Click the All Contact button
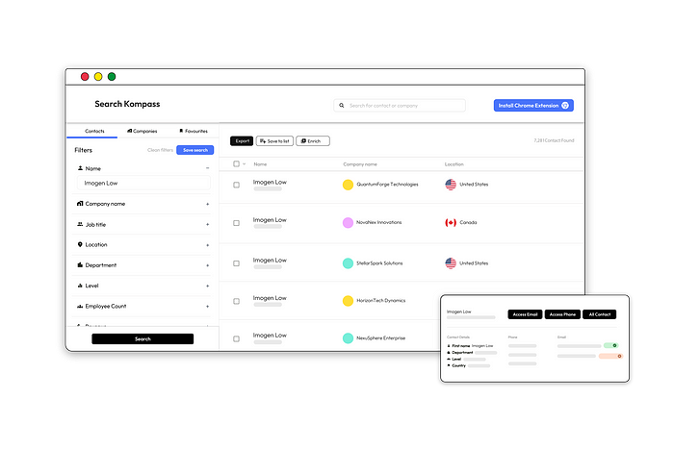This screenshot has width=674, height=449. (x=599, y=314)
